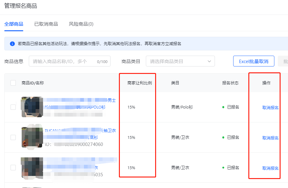Open the 商品类目 dropdown chevron
This screenshot has width=288, height=188.
pos(210,61)
